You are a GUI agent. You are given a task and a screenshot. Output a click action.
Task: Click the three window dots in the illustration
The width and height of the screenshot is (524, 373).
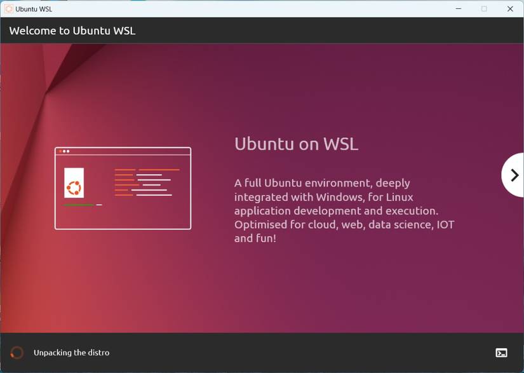click(64, 151)
